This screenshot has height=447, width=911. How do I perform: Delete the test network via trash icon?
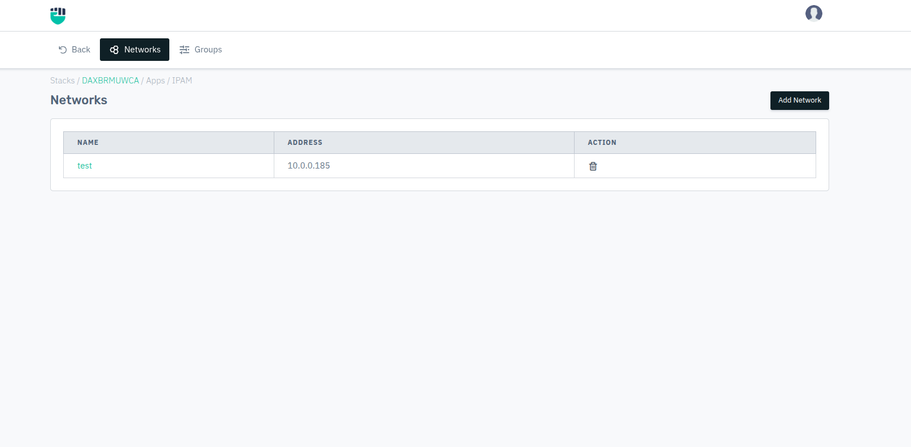coord(593,166)
